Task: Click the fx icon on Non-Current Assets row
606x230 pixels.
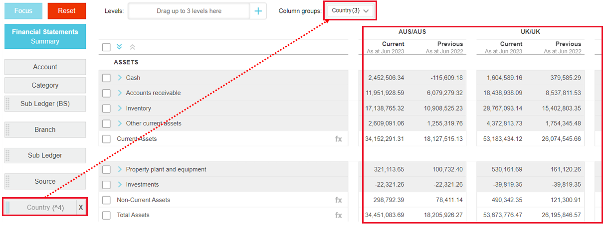Action: click(338, 200)
